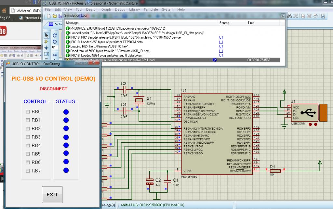Enable the RB0 checkbox

[x=28, y=112]
